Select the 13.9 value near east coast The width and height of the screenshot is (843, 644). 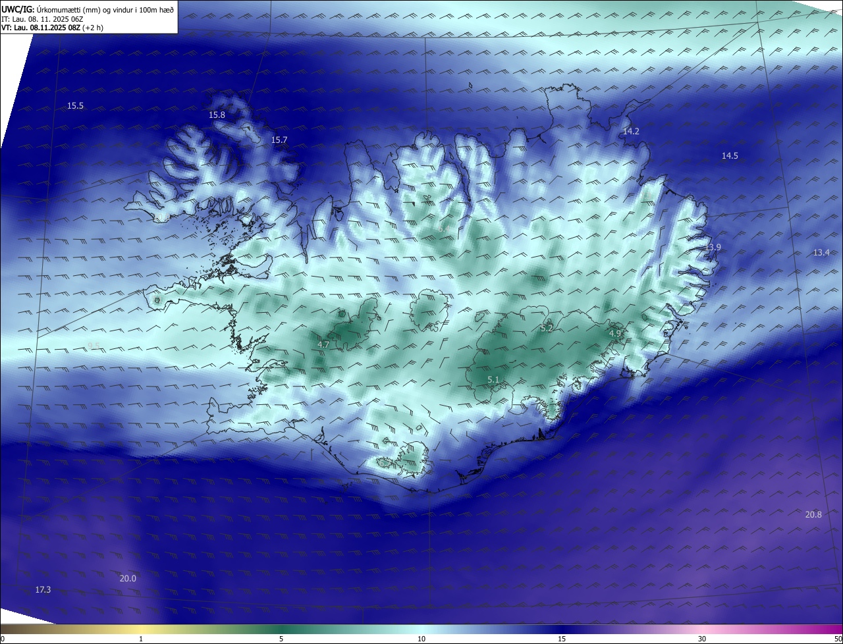point(713,248)
